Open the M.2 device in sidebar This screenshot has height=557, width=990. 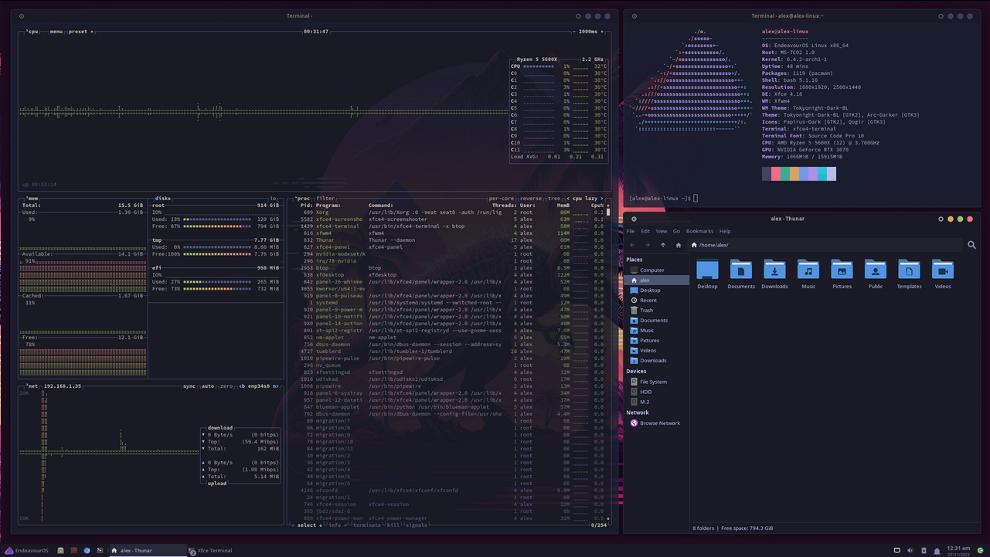coord(657,402)
